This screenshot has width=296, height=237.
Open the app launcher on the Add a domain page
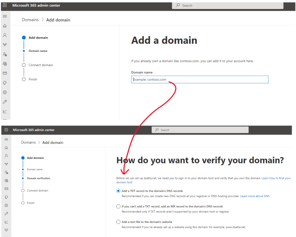coord(5,5)
